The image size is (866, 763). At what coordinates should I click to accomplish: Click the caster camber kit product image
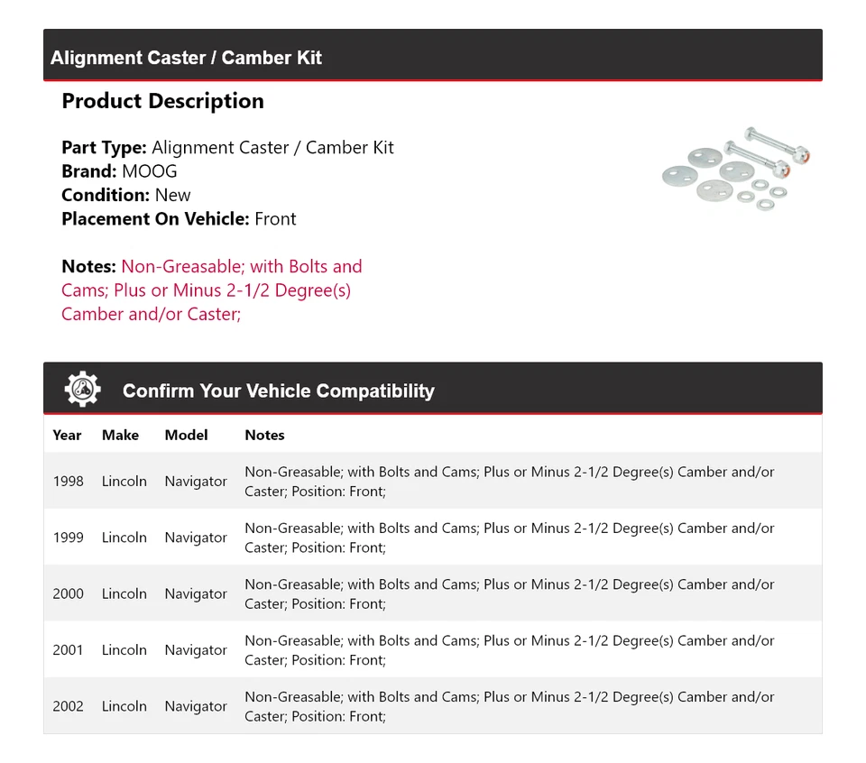pyautogui.click(x=735, y=168)
